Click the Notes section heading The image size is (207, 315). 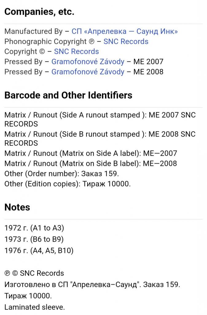[17, 207]
